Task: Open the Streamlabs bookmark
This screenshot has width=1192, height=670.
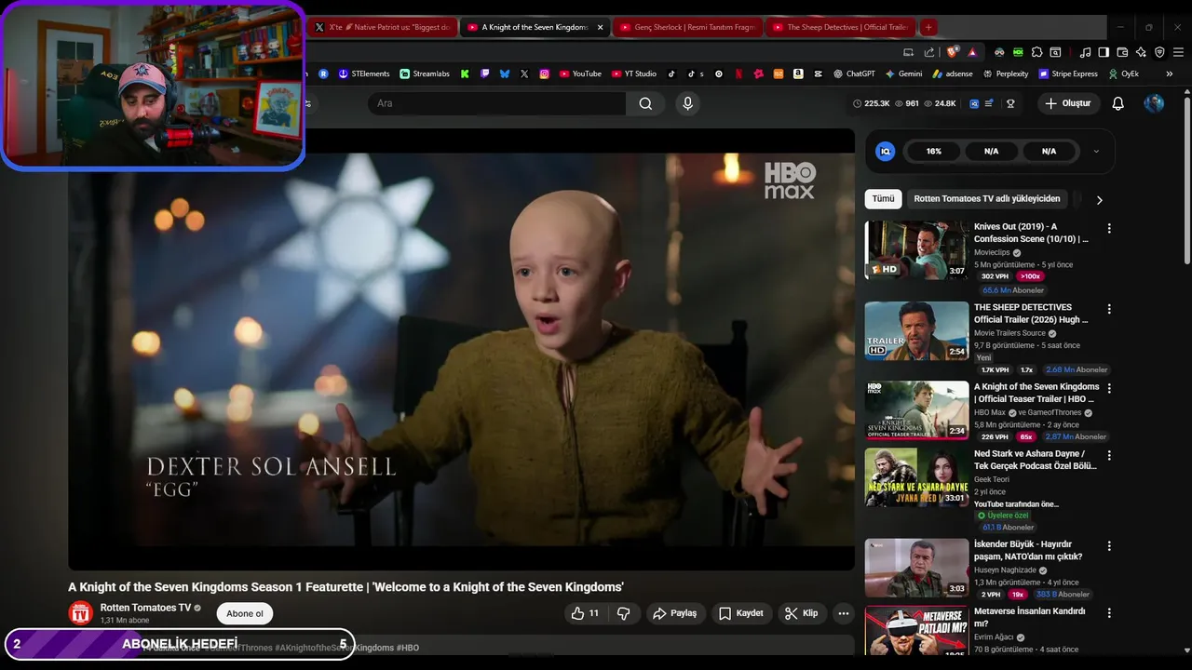Action: [x=425, y=74]
